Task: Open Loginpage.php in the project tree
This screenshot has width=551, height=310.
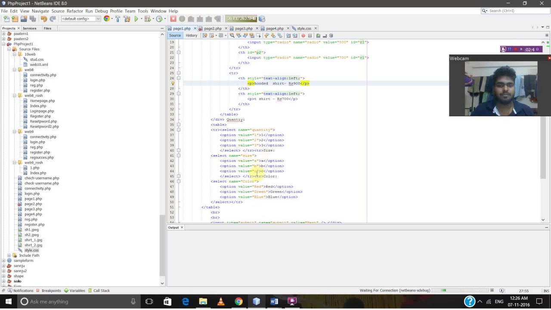Action: 42,111
